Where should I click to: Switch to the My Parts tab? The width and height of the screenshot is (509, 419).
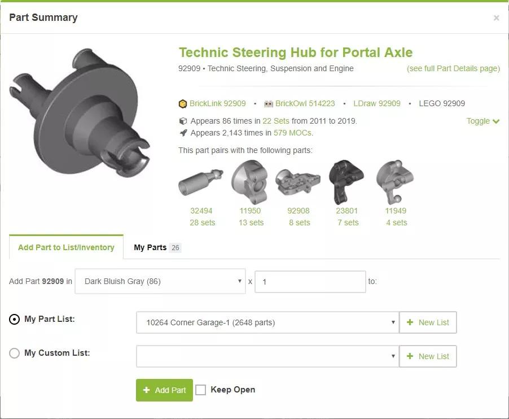pos(157,247)
